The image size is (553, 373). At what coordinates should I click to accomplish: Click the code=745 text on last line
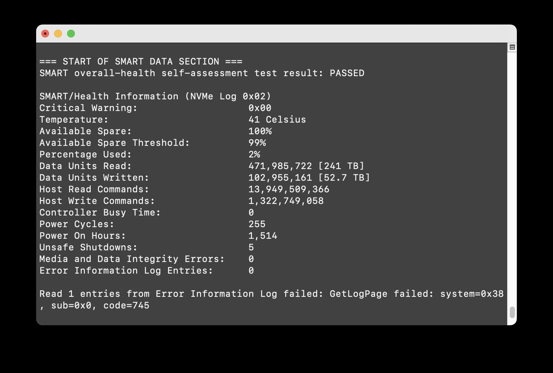coord(126,306)
